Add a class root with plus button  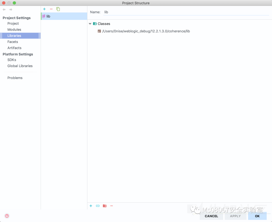91,206
